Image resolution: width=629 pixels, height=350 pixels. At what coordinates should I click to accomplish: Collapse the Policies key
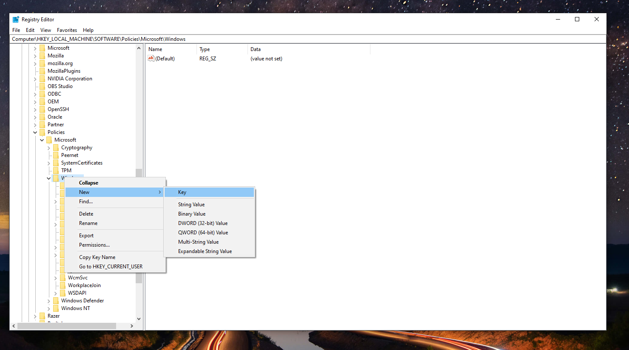point(35,133)
